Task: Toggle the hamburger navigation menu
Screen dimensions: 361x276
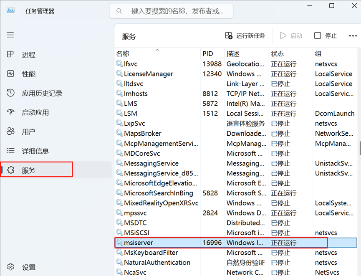Action: [10, 35]
